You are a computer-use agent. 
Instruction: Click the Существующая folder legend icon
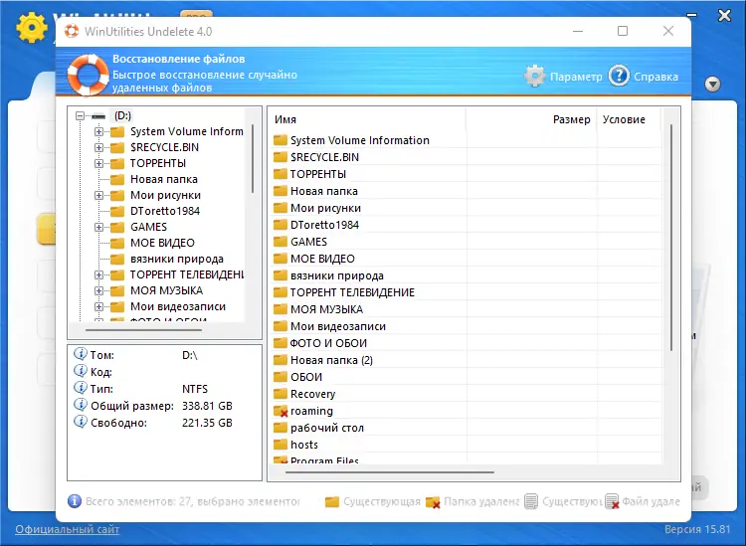coord(332,502)
